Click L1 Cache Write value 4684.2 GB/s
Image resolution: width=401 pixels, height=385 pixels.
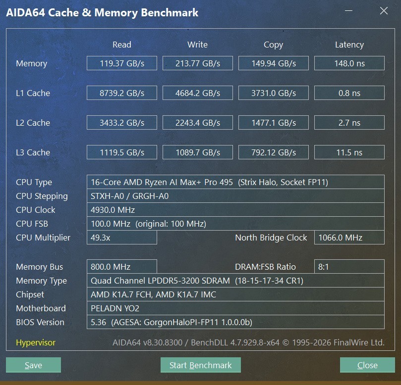198,93
